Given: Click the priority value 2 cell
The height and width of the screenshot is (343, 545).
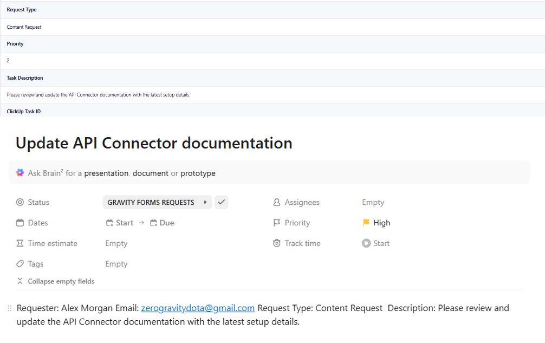Looking at the screenshot, I should pyautogui.click(x=272, y=61).
